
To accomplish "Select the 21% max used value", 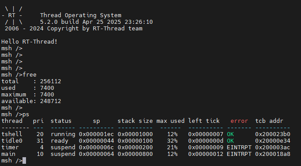I will [x=172, y=148].
